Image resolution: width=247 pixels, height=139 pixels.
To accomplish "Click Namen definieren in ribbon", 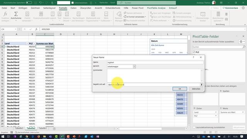I will pyautogui.click(x=134, y=13).
